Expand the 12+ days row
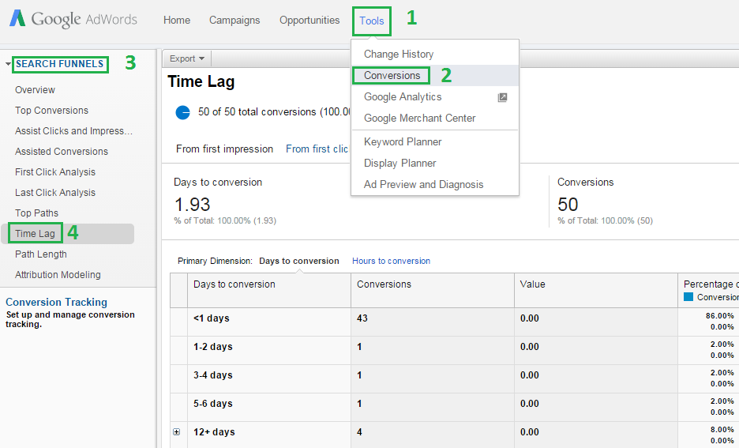Image resolution: width=739 pixels, height=448 pixels. [176, 432]
